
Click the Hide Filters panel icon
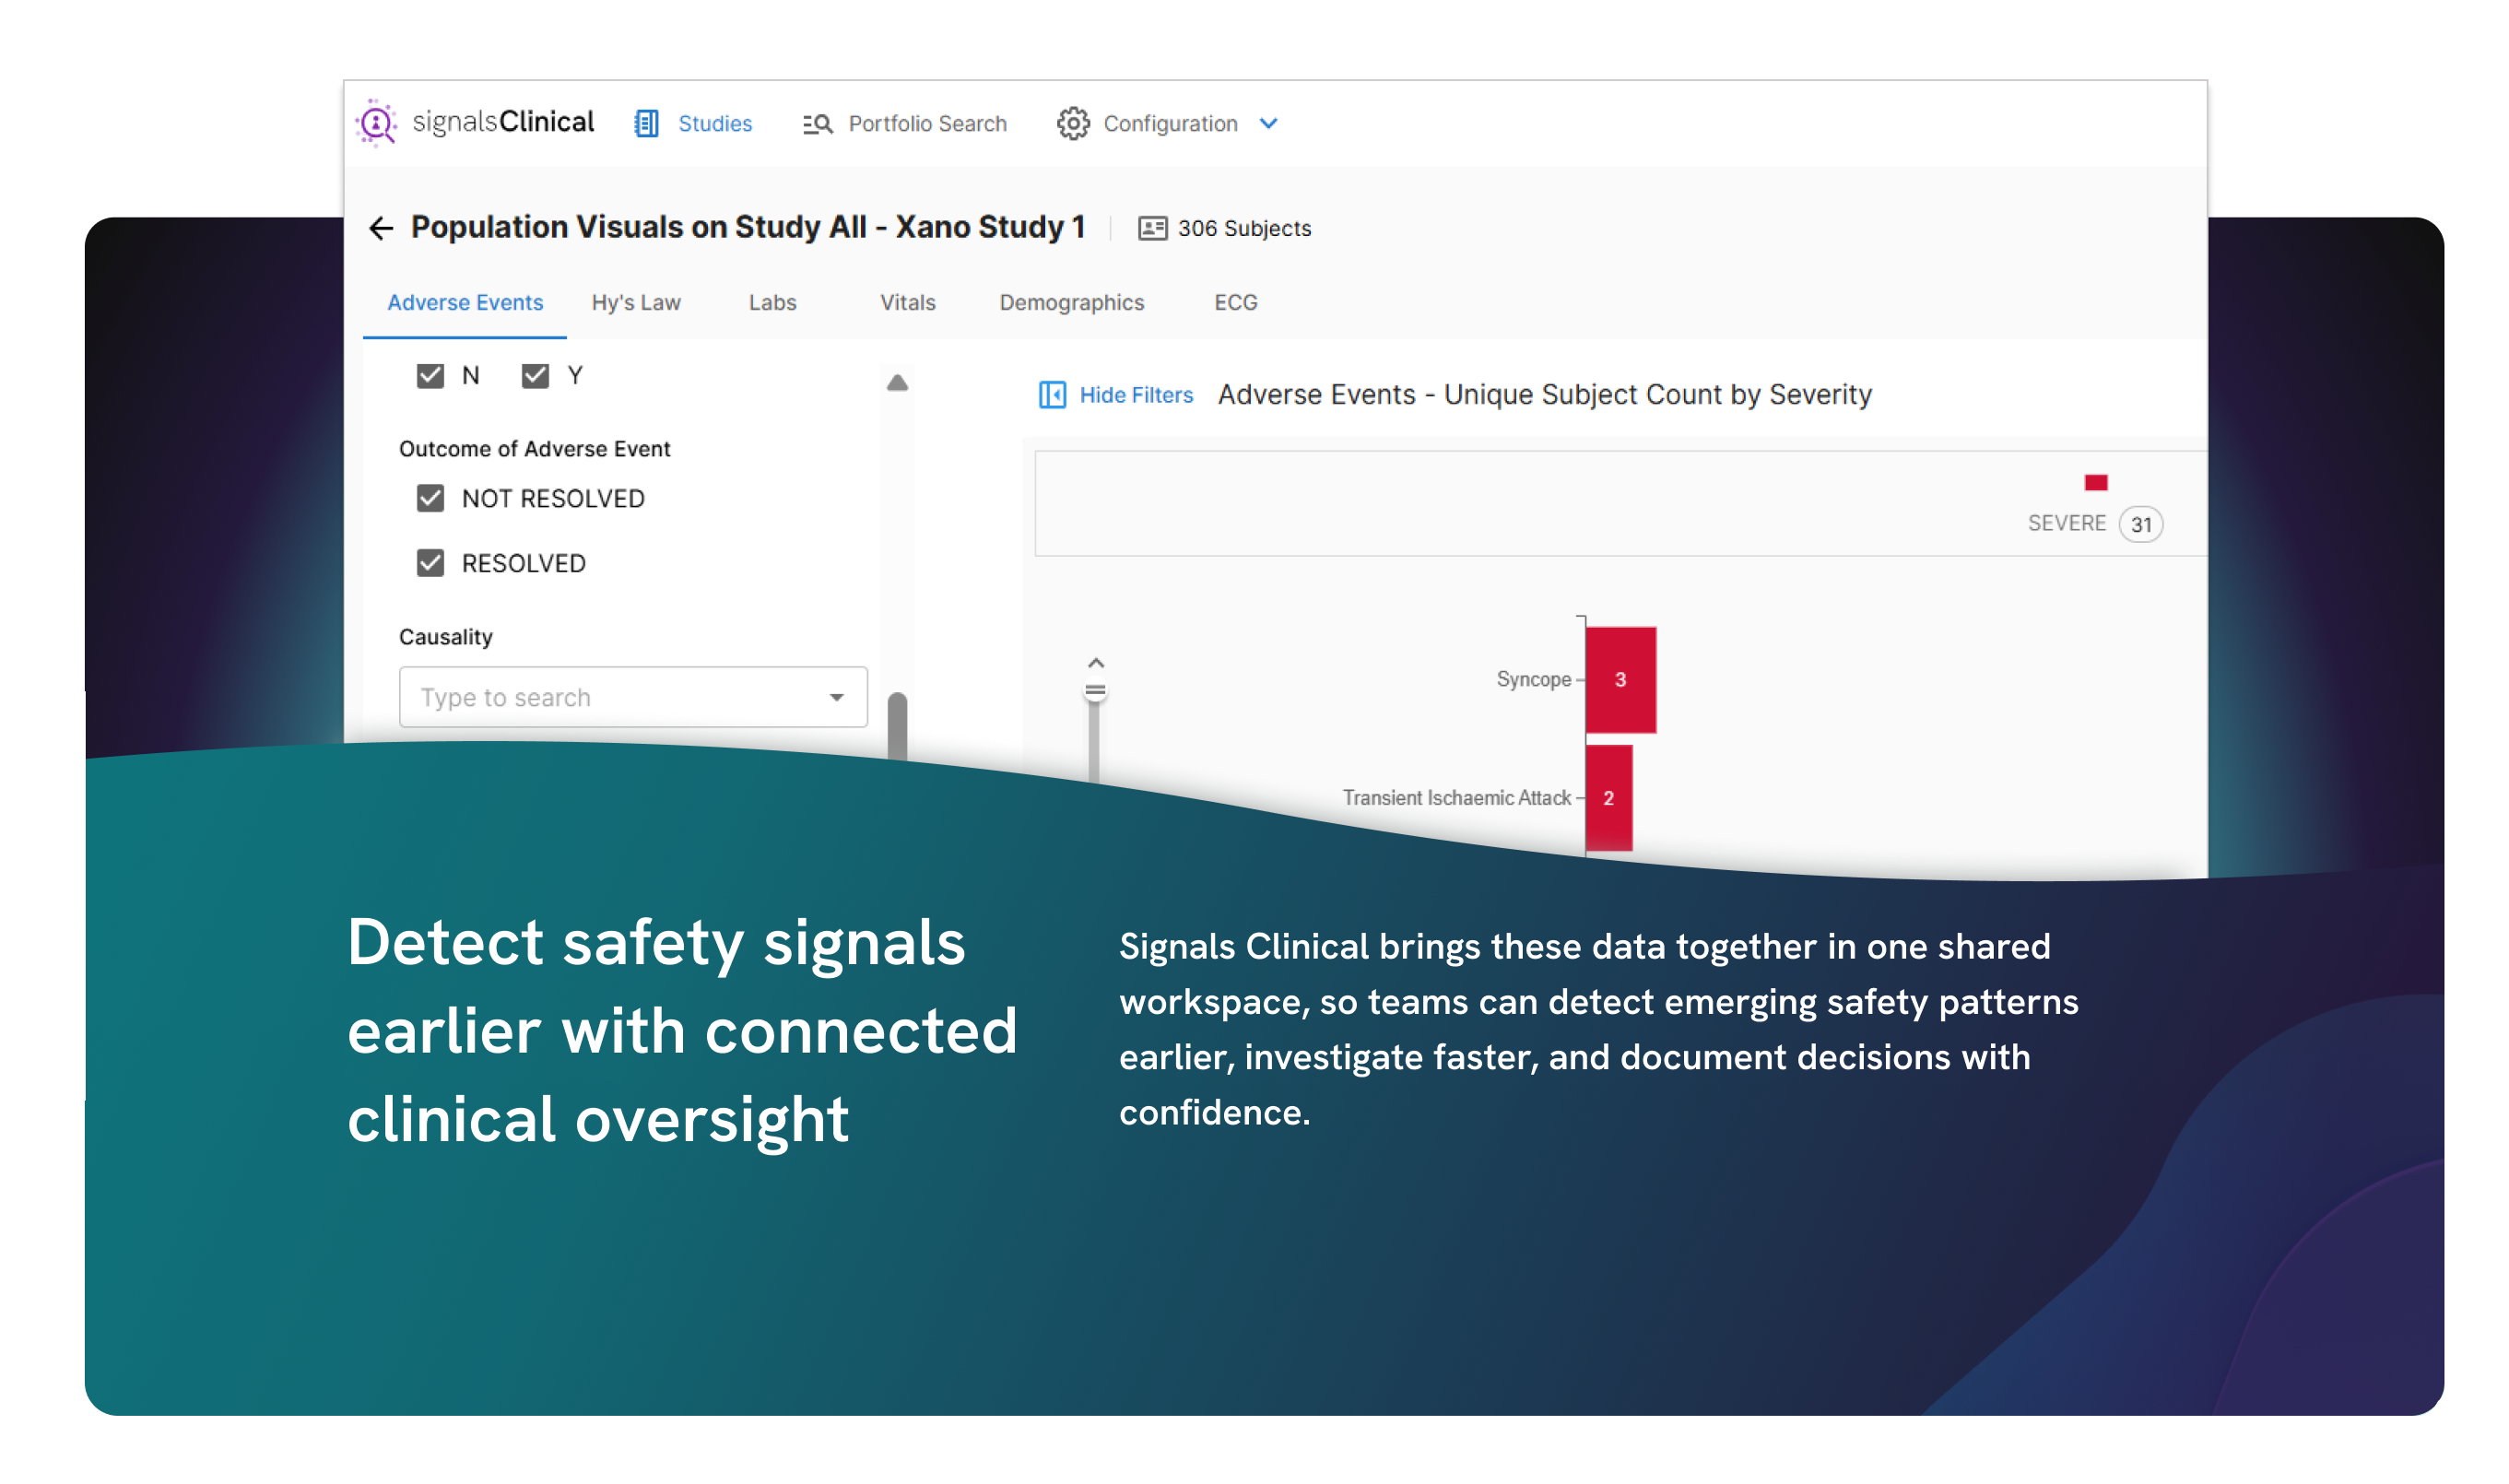[1051, 395]
